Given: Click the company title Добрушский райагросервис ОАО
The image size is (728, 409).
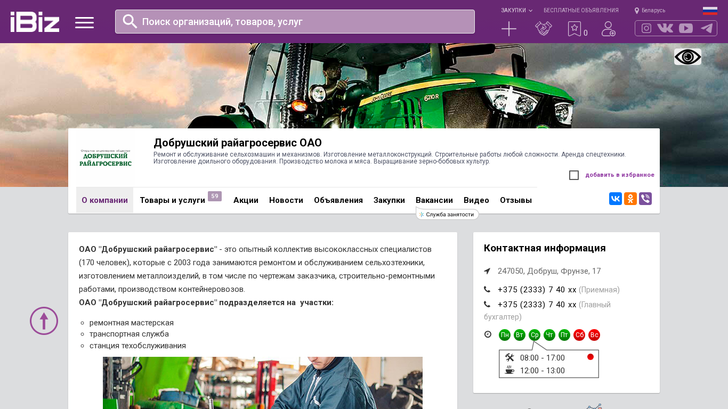Looking at the screenshot, I should tap(238, 143).
